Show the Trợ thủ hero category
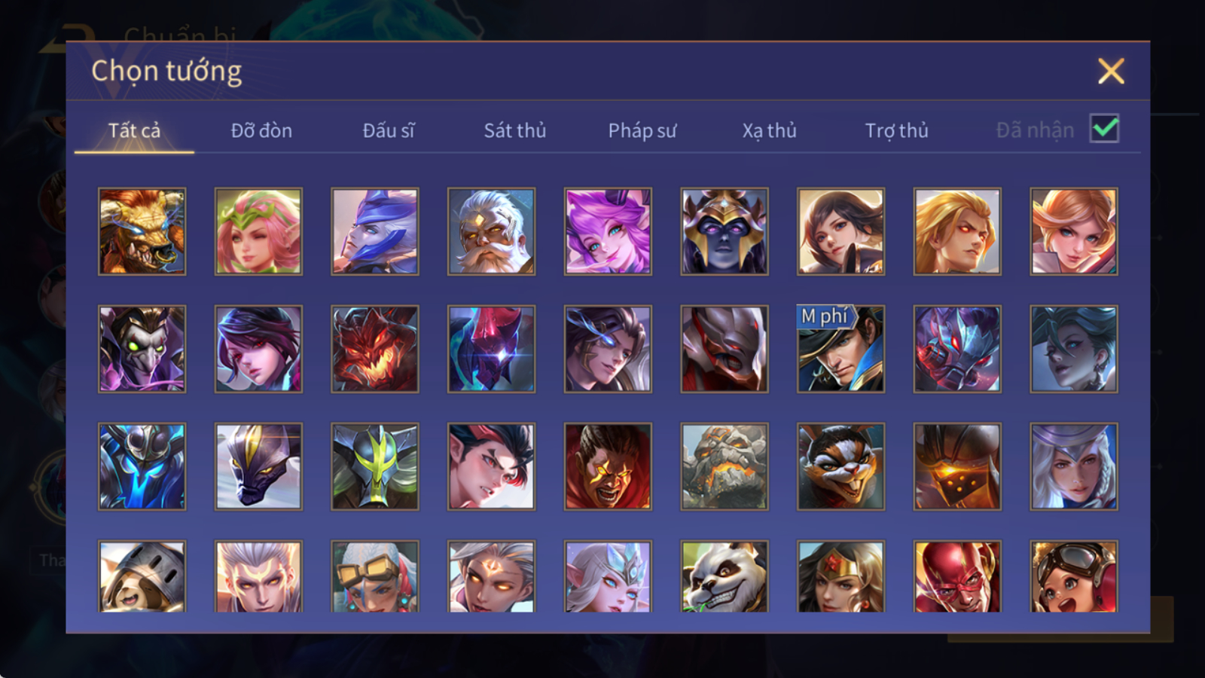This screenshot has height=678, width=1205. click(x=896, y=130)
